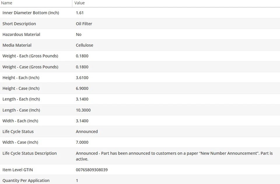The width and height of the screenshot is (280, 184).
Task: Select the Hazardous Material label
Action: tap(21, 34)
